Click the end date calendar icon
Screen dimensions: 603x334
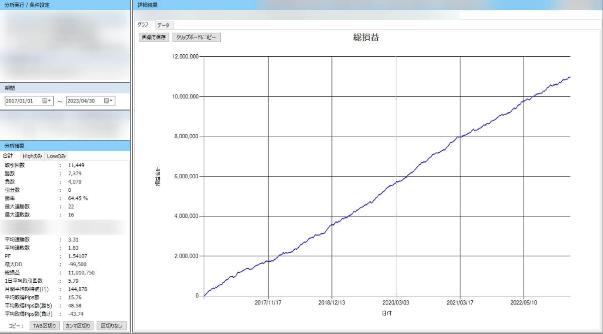pyautogui.click(x=106, y=101)
